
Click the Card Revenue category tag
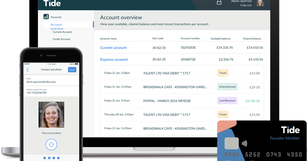pyautogui.click(x=227, y=101)
